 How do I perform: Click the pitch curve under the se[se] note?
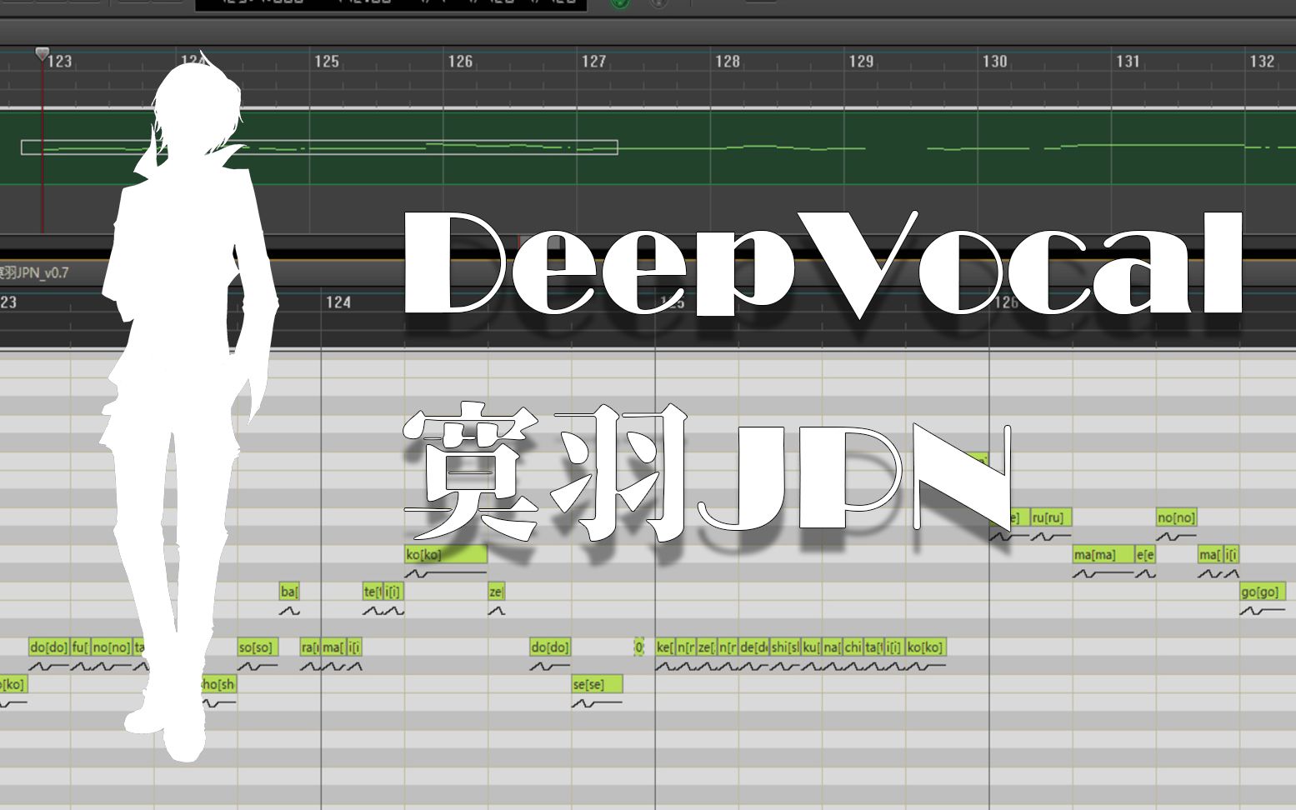595,704
